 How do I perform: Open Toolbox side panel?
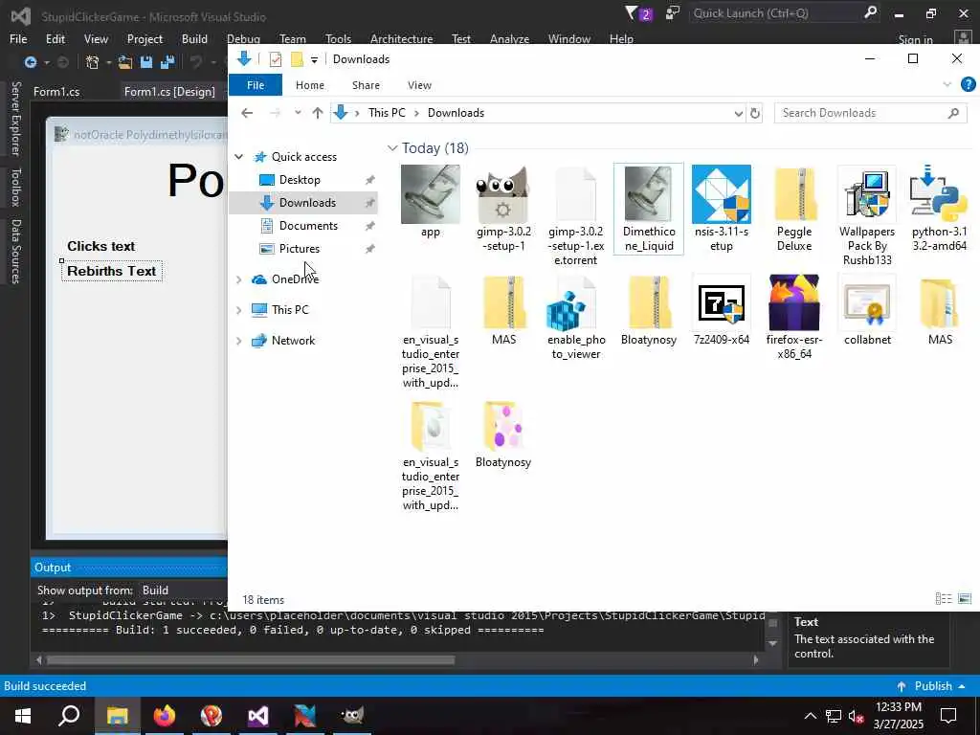pos(15,187)
